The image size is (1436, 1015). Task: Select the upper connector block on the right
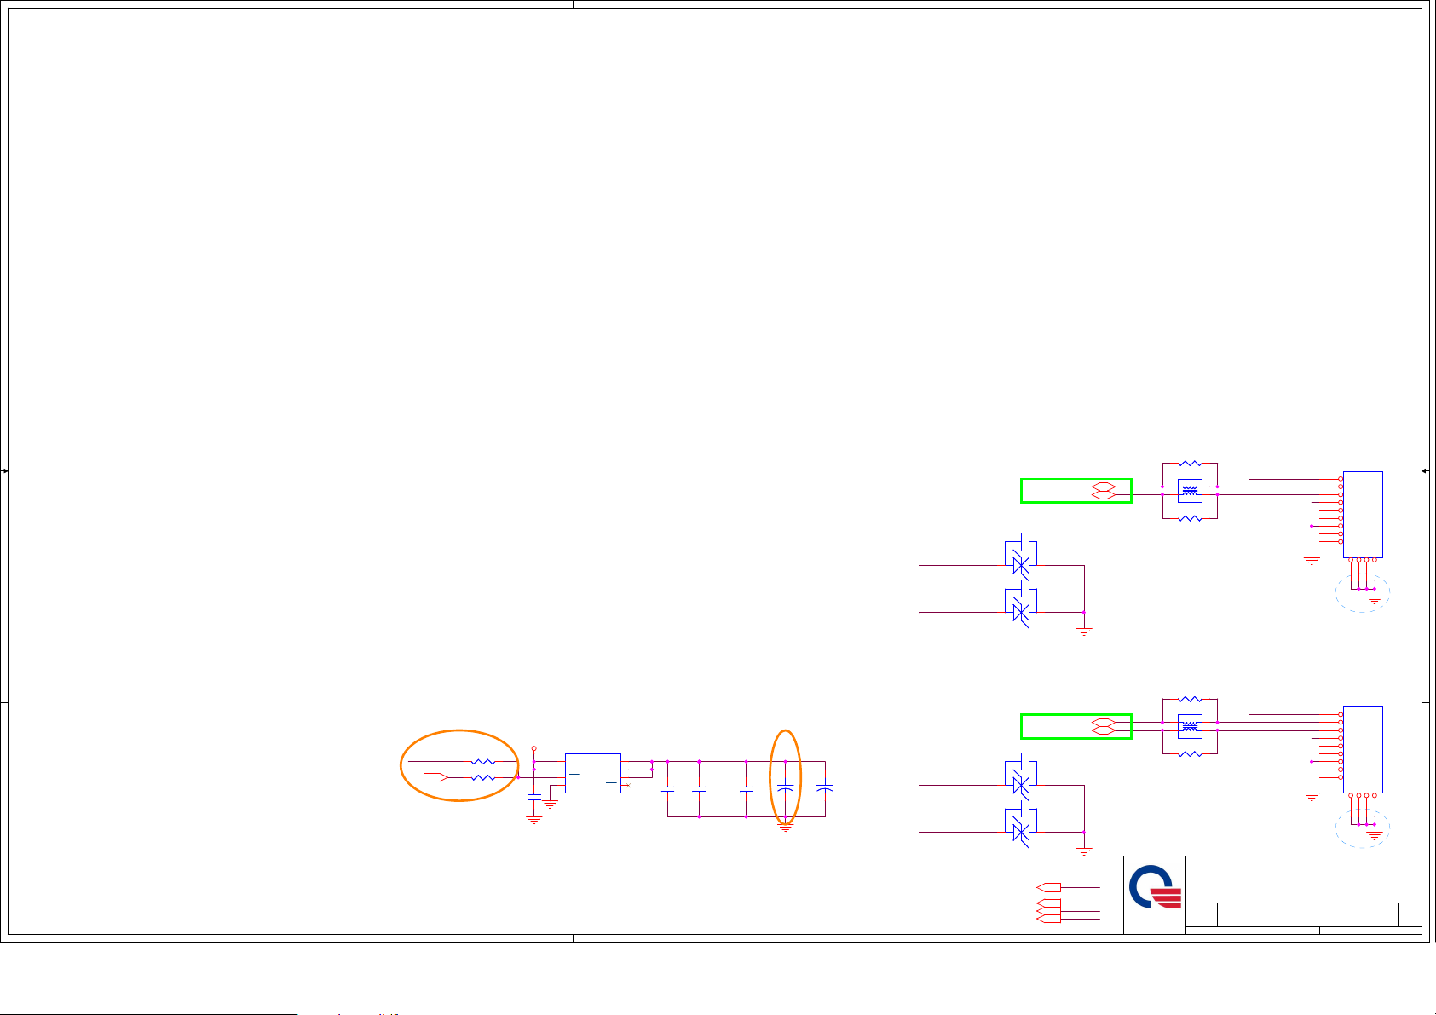pos(1363,515)
